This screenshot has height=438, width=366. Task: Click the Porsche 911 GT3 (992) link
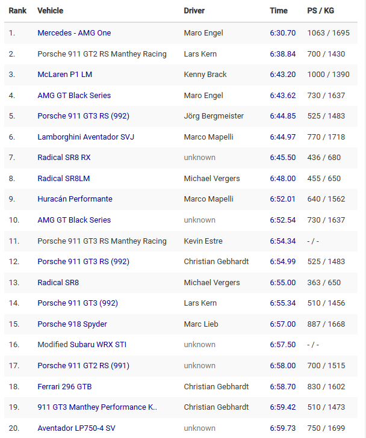78,303
